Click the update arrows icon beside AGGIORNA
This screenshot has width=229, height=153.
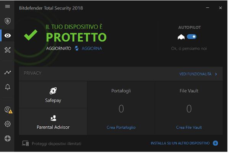tap(77, 48)
